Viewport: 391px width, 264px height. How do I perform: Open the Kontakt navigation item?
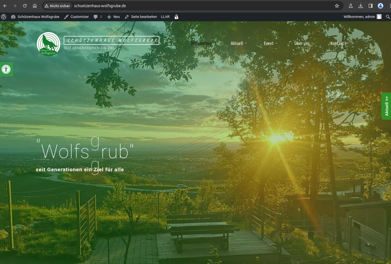(x=337, y=43)
